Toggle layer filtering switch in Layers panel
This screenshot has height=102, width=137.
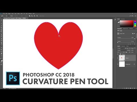click(135, 48)
